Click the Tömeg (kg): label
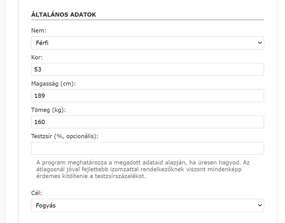This screenshot has height=223, width=285. click(49, 110)
